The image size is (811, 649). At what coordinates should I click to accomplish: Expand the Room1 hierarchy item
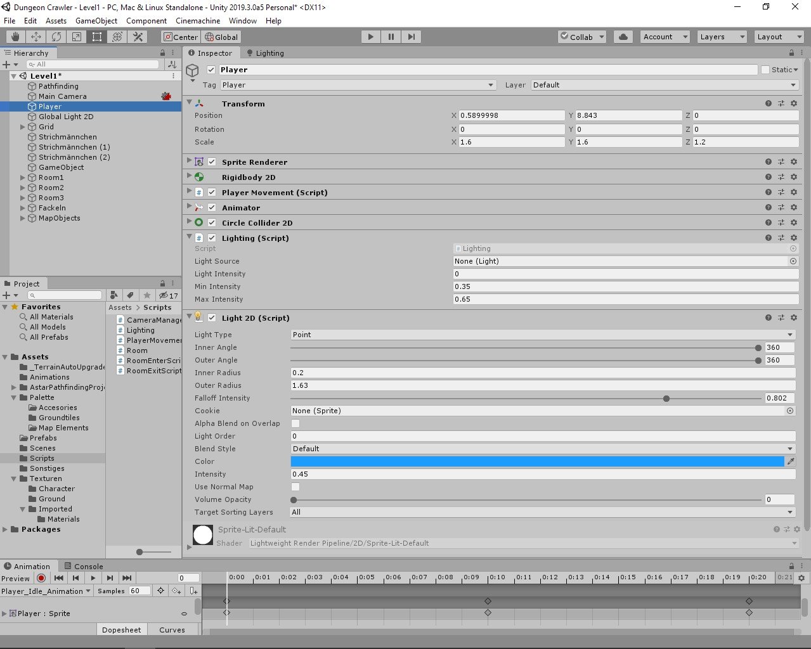click(23, 177)
